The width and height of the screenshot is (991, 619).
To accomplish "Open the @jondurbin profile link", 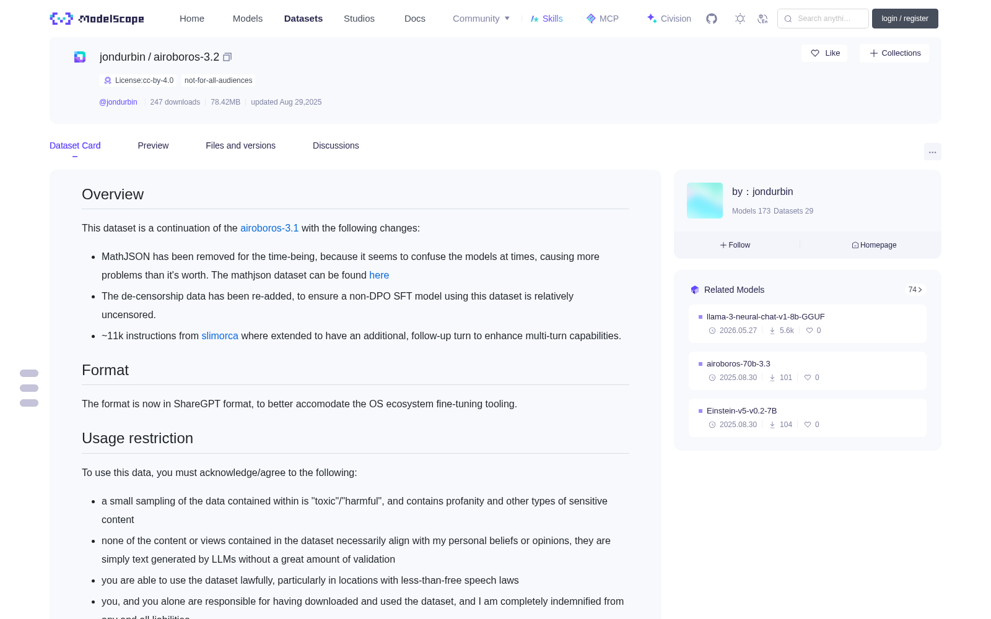I will point(118,102).
